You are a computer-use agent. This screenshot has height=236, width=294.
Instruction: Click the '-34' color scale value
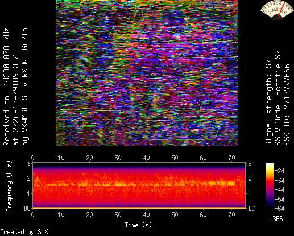click(280, 180)
